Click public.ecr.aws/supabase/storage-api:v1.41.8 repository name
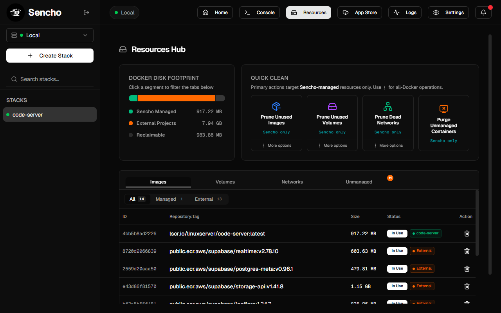 (226, 286)
